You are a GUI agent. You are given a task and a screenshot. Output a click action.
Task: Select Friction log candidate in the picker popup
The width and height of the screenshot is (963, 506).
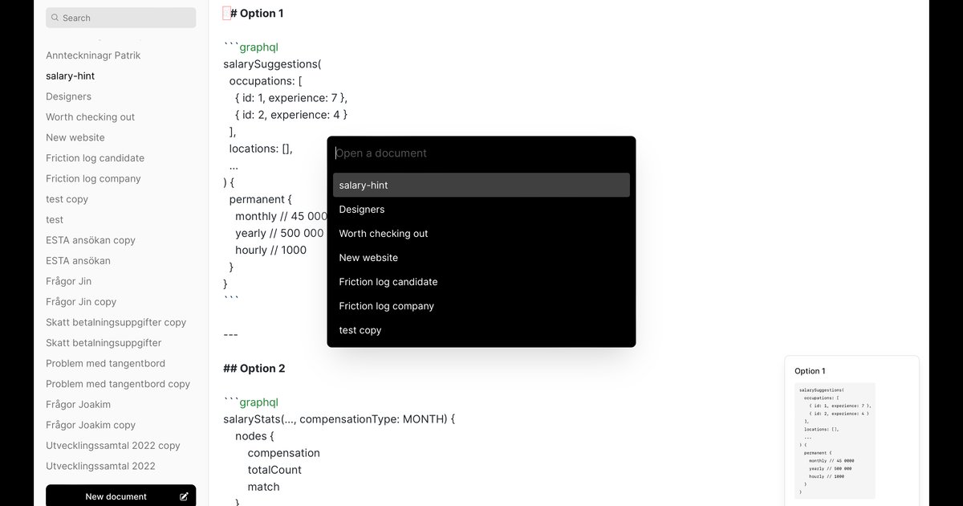481,282
